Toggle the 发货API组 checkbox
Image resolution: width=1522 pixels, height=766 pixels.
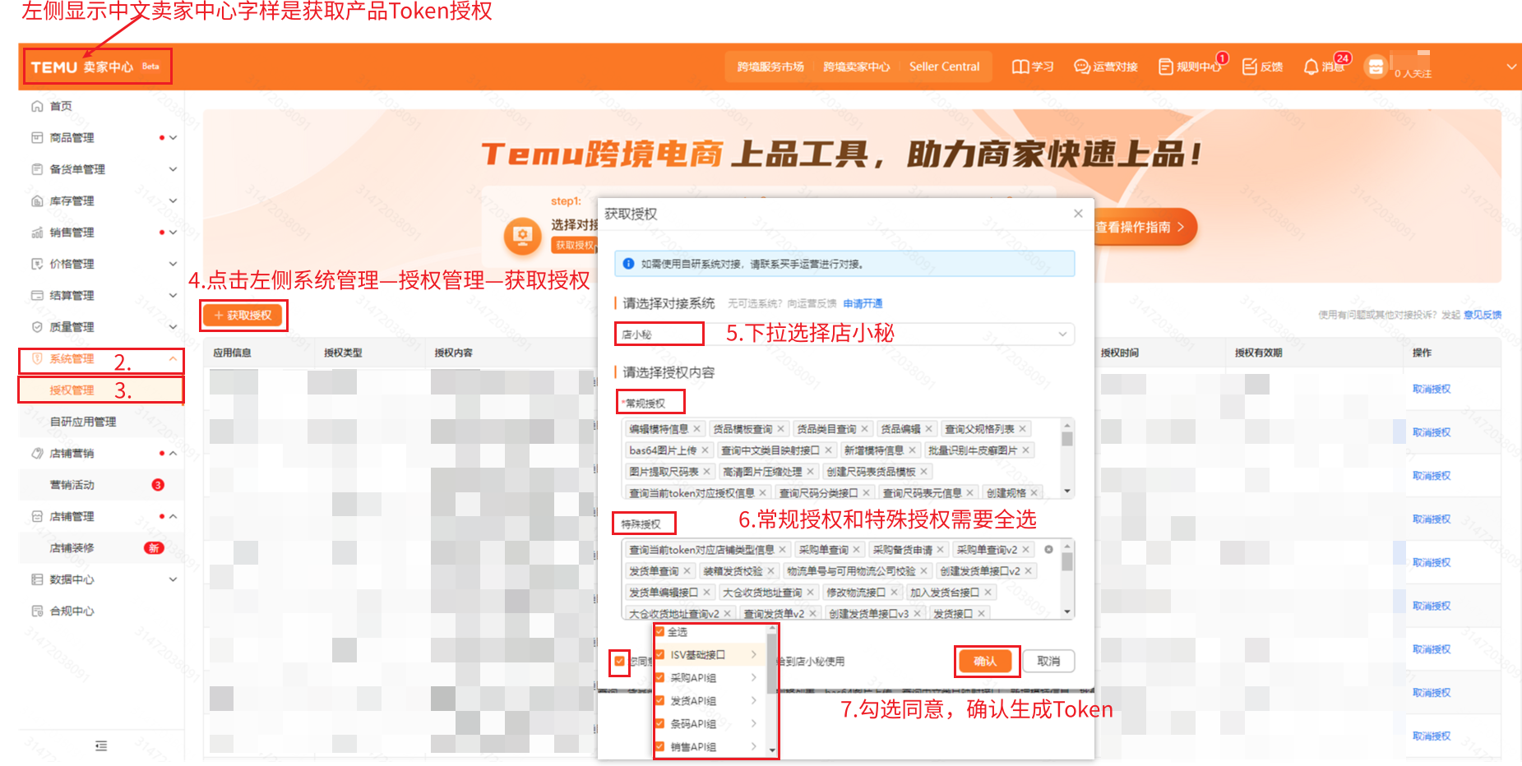point(659,701)
